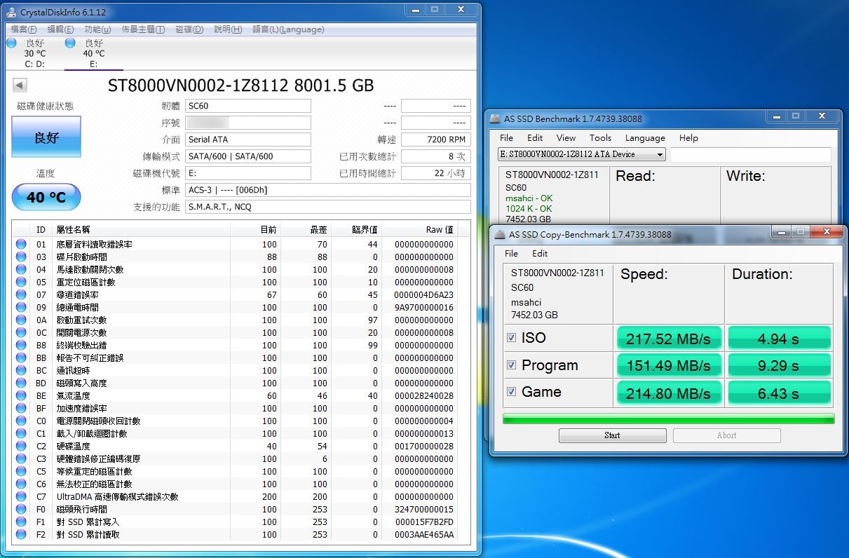Click the 良好 health status button
849x558 pixels.
pyautogui.click(x=46, y=137)
